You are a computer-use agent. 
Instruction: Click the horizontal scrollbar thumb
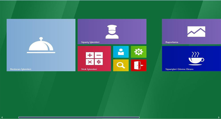coord(79,117)
